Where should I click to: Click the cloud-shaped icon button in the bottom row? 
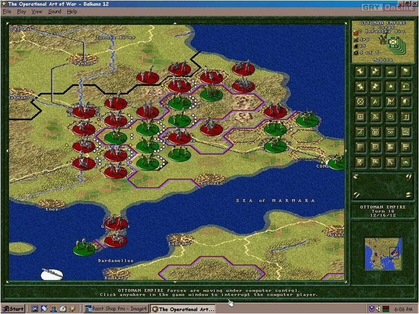(x=406, y=162)
